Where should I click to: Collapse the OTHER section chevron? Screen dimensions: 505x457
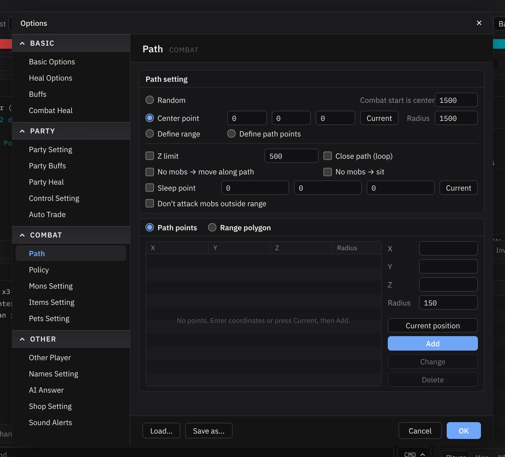pyautogui.click(x=22, y=339)
